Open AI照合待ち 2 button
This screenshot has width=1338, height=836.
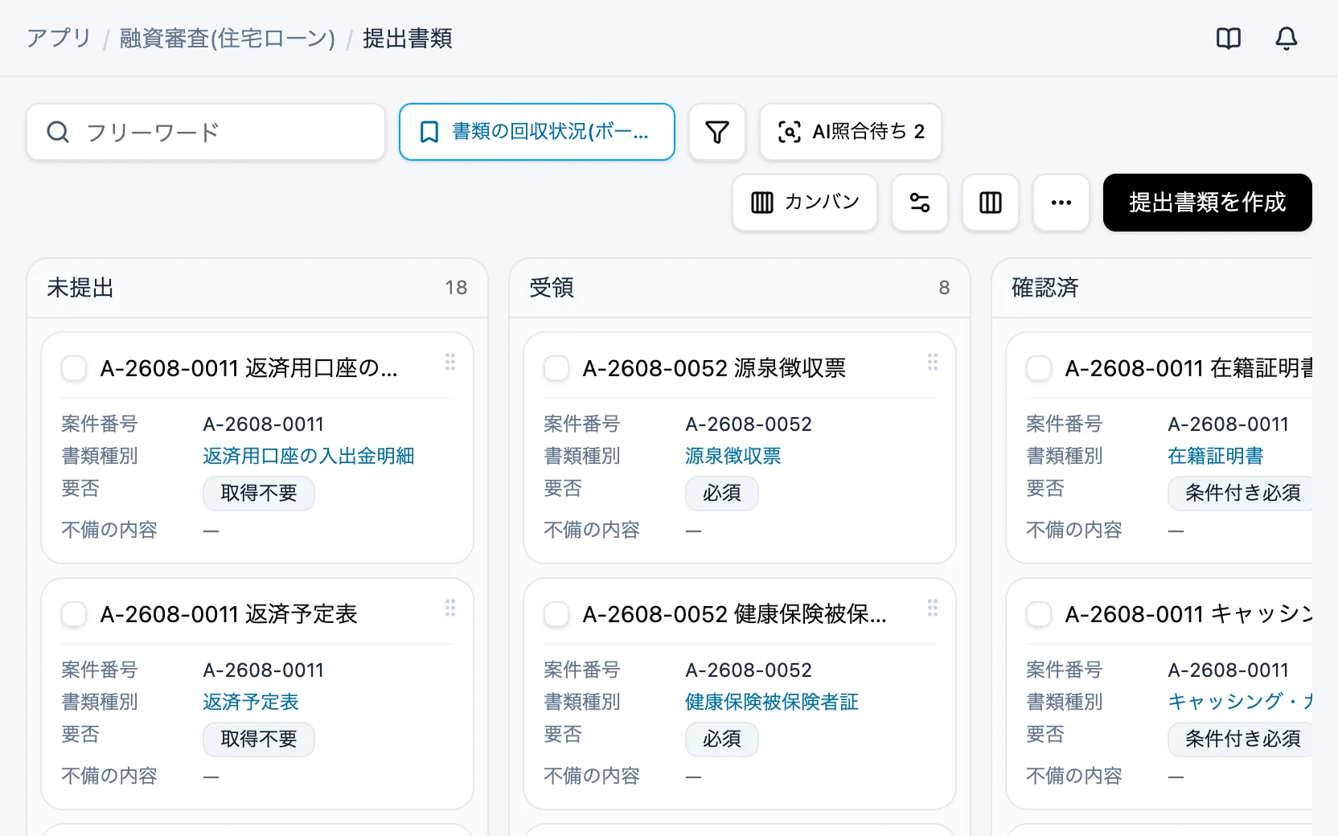coord(851,132)
